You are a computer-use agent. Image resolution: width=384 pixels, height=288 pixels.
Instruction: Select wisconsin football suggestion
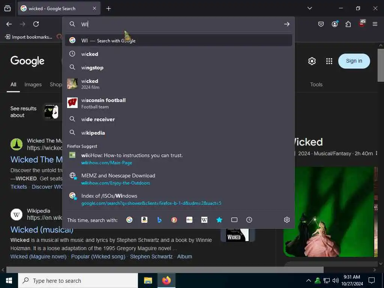coord(178,103)
